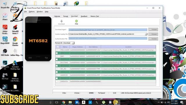Open the Options menu
The height and width of the screenshot is (105, 186).
pyautogui.click(x=32, y=12)
